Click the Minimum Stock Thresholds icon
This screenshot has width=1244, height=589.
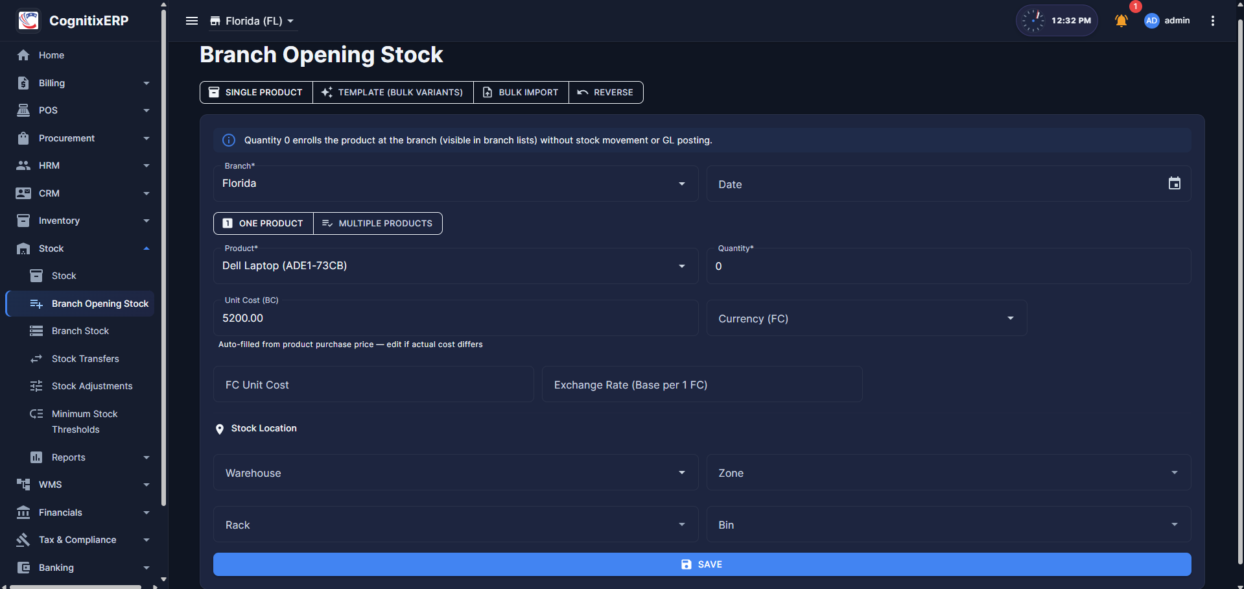[x=36, y=414]
